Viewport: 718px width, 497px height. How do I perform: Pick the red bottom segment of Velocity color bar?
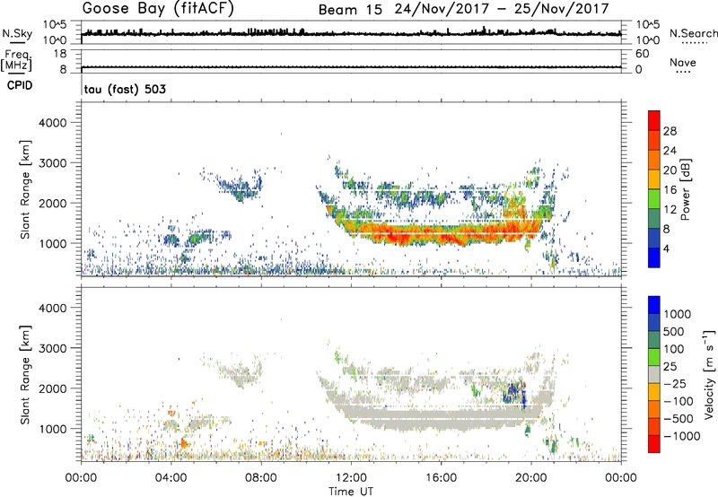(x=654, y=444)
